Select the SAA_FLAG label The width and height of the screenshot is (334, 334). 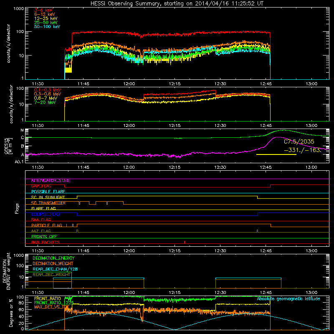pos(41,220)
